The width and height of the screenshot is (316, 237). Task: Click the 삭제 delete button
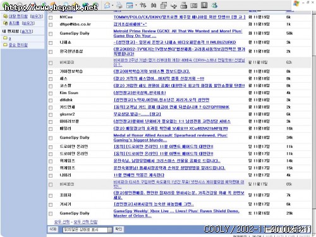pos(52,229)
